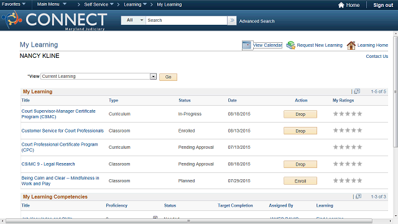Rate CSMC 9 - Legal Research stars

point(348,164)
